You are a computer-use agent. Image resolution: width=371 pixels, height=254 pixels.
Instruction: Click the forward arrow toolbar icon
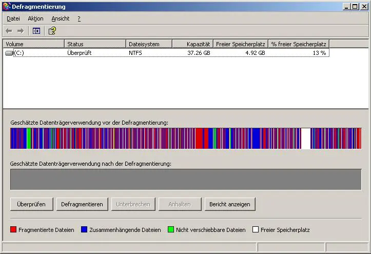[x=21, y=31]
